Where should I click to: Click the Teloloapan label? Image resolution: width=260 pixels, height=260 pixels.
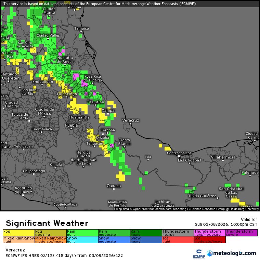23,146
